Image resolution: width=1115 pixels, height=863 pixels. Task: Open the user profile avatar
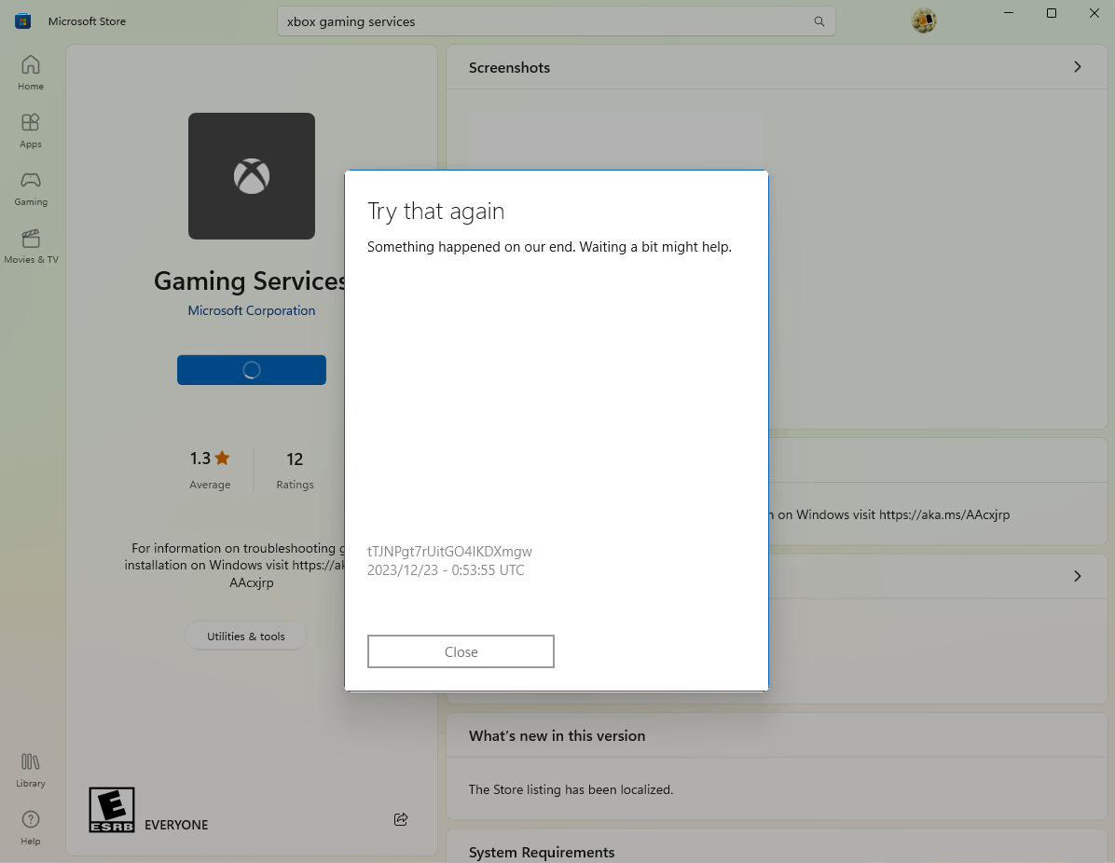924,21
